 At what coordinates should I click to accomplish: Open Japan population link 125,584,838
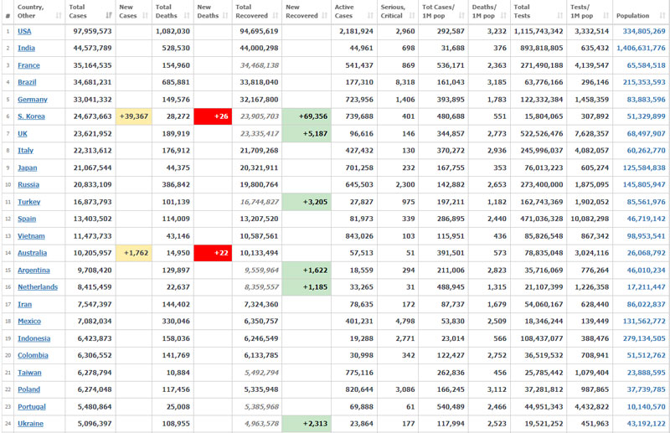tap(644, 168)
